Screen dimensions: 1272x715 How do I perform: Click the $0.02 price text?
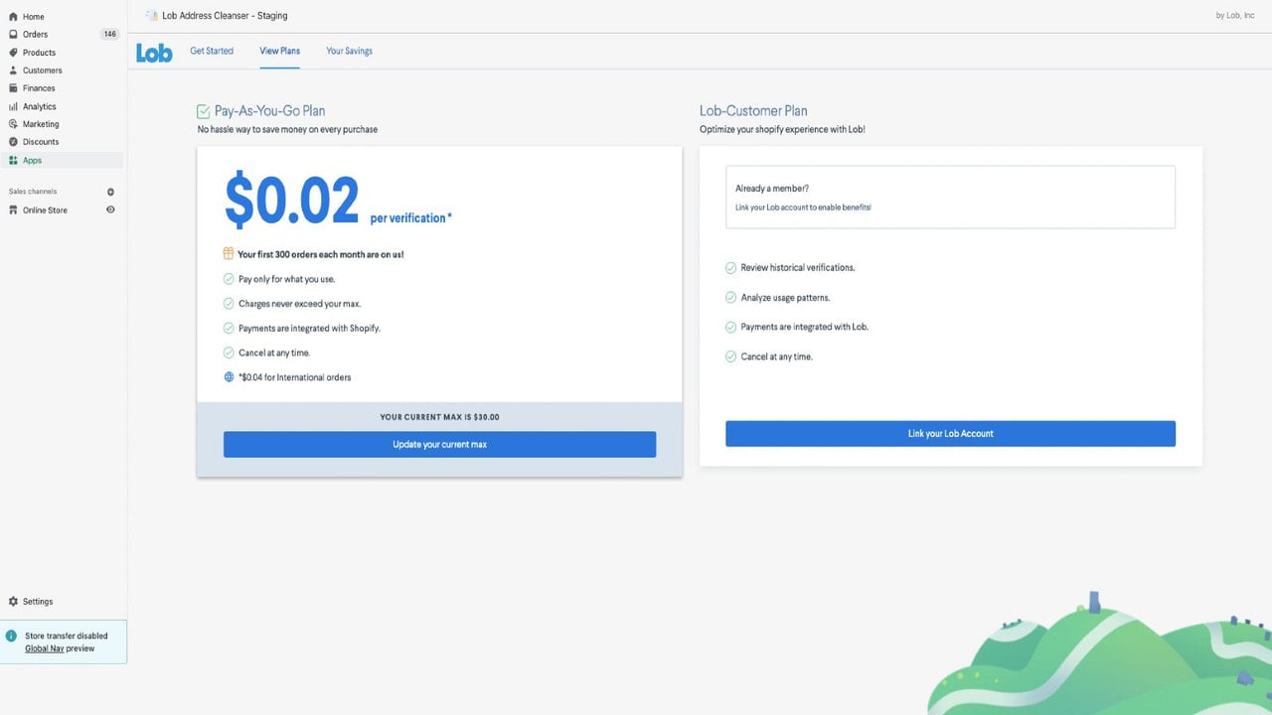click(x=291, y=201)
